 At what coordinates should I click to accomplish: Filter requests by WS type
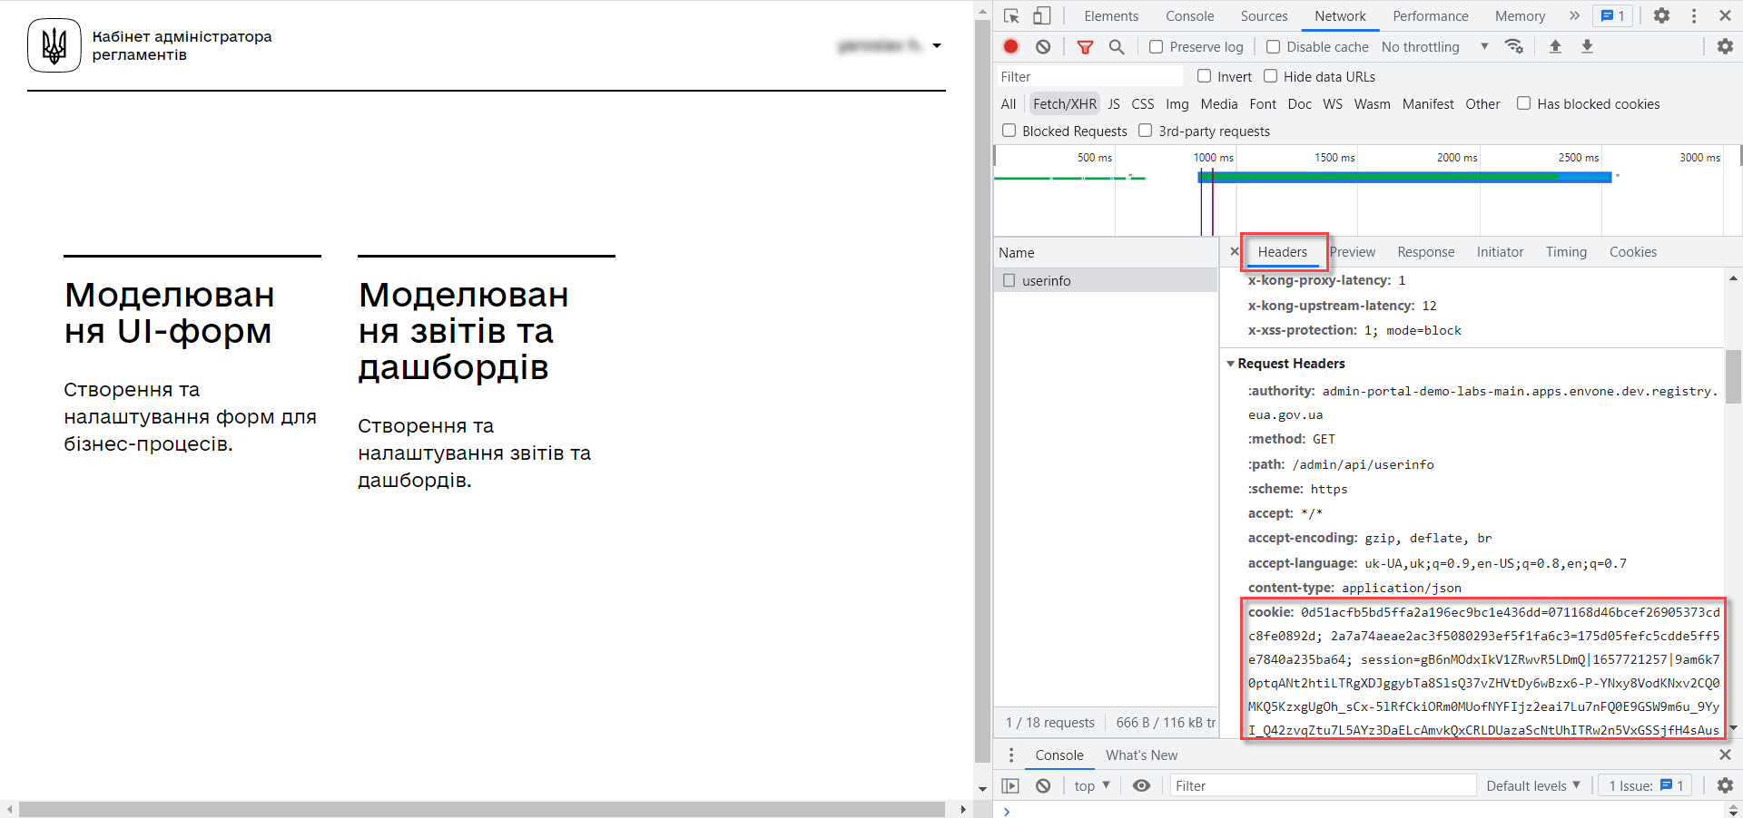pyautogui.click(x=1332, y=103)
